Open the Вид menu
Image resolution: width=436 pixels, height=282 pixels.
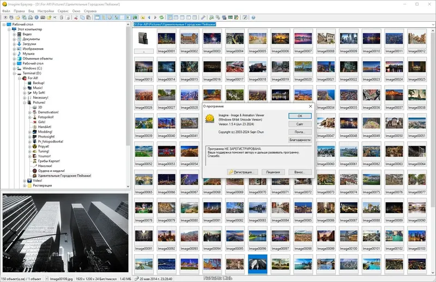pyautogui.click(x=31, y=11)
